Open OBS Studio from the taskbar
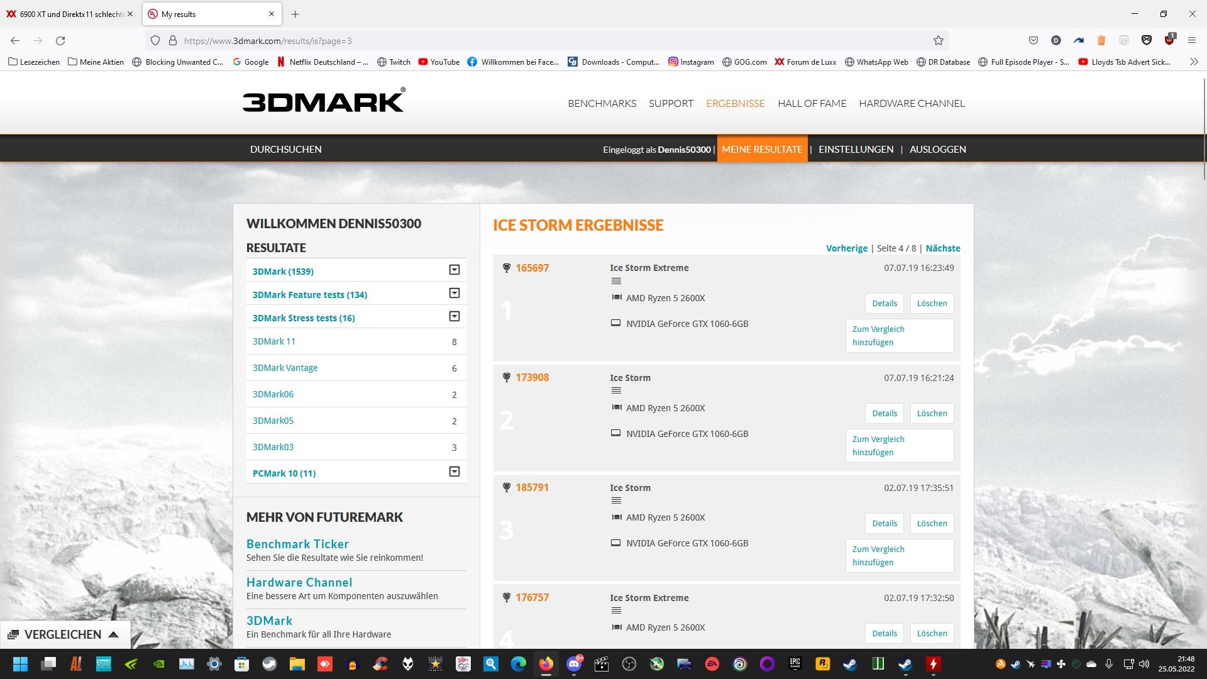Viewport: 1207px width, 679px height. coord(629,664)
